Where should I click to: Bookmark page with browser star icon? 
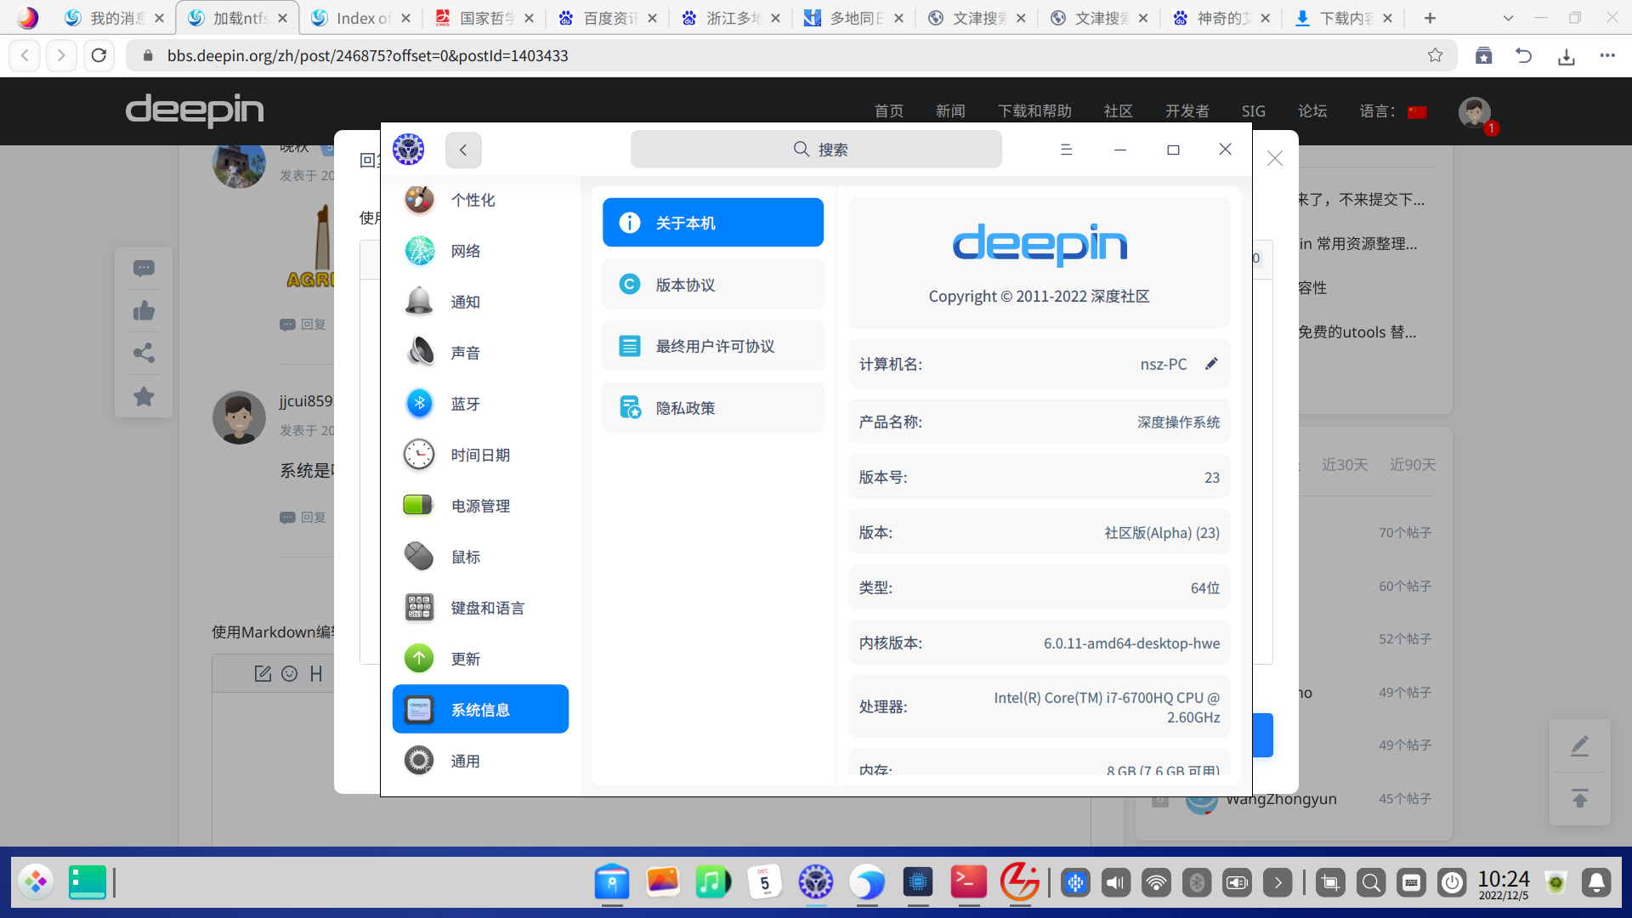click(x=1435, y=55)
